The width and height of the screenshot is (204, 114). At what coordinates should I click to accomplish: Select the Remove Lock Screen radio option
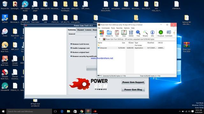71,44
